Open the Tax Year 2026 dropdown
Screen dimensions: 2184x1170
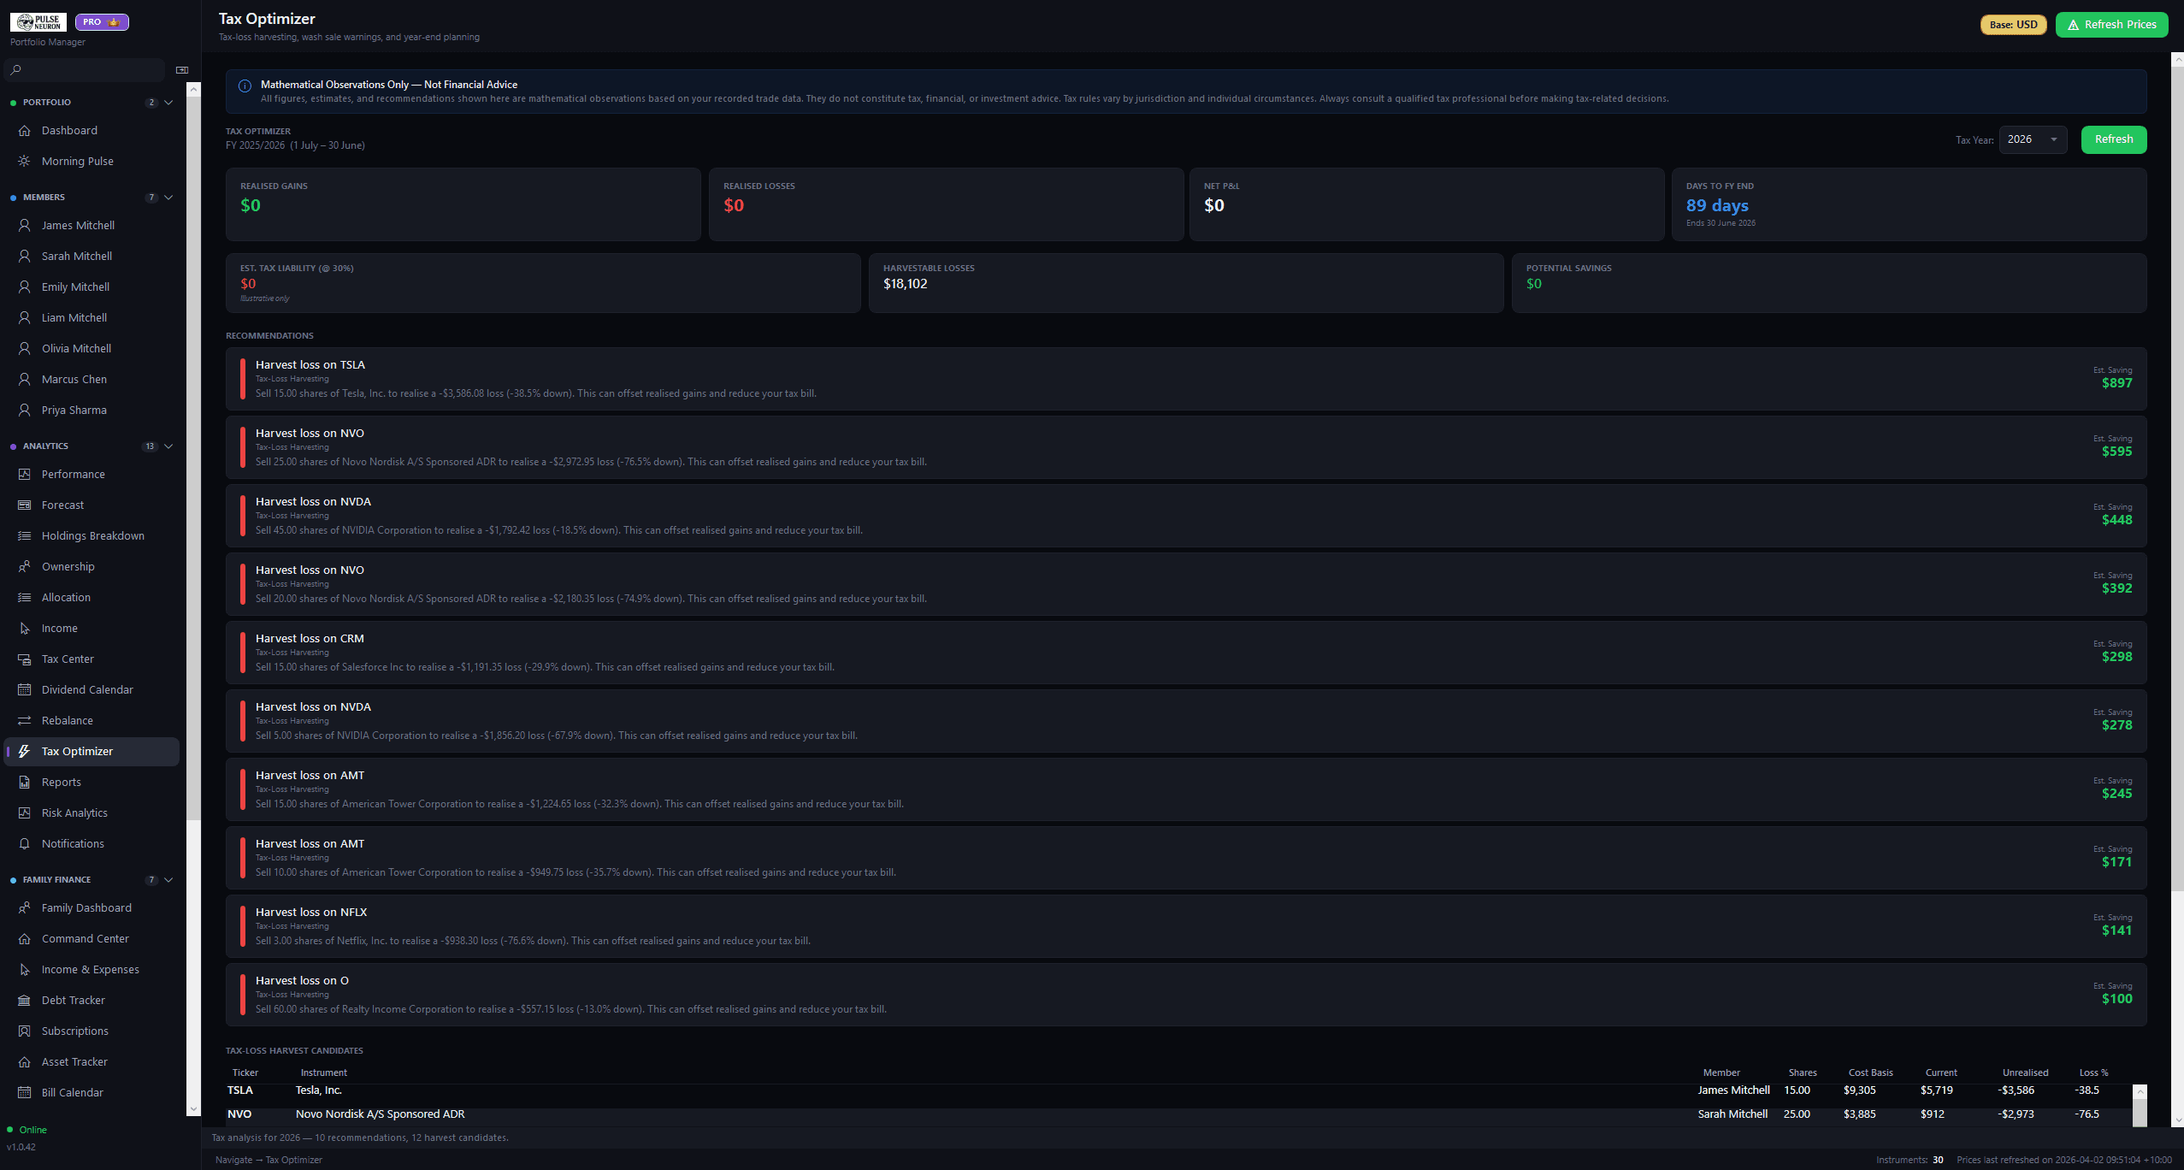tap(2032, 139)
